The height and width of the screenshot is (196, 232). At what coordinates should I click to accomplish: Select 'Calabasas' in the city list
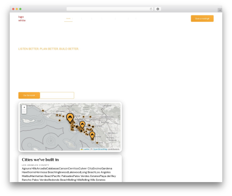[52, 169]
